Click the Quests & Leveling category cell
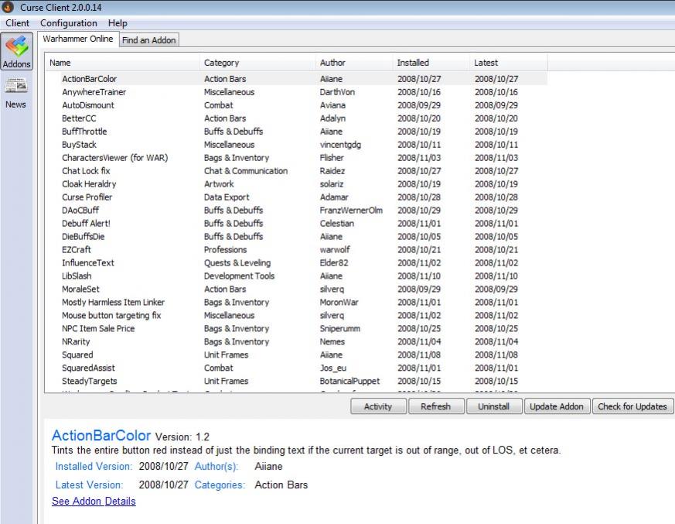 (x=237, y=263)
